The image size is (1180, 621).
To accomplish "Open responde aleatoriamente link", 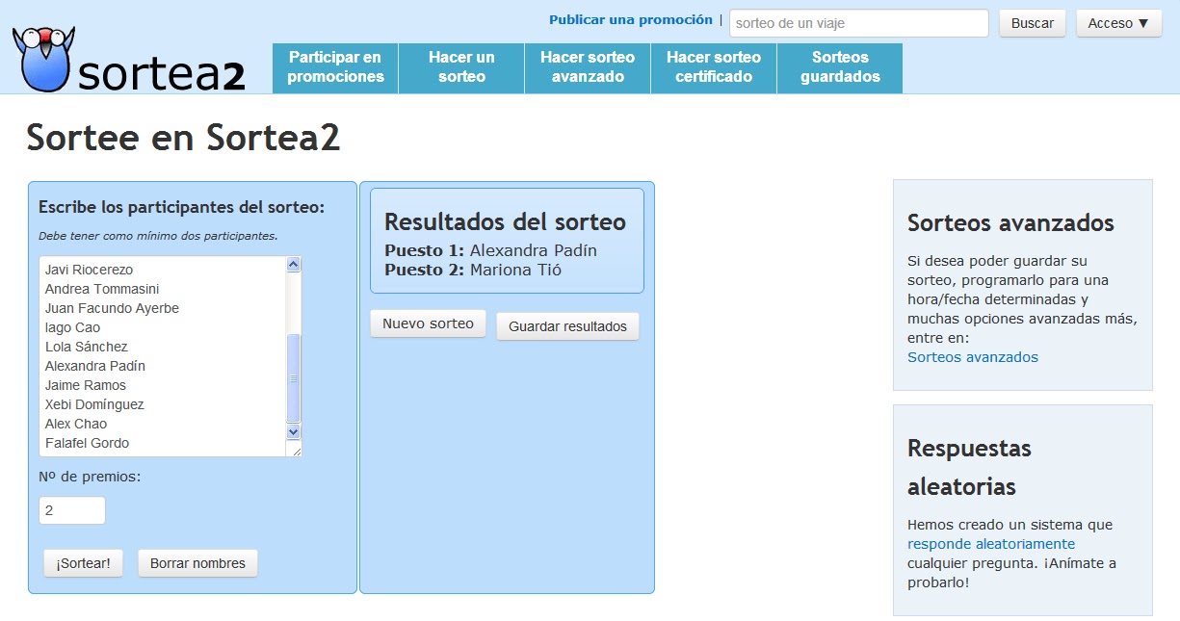I will pyautogui.click(x=991, y=544).
